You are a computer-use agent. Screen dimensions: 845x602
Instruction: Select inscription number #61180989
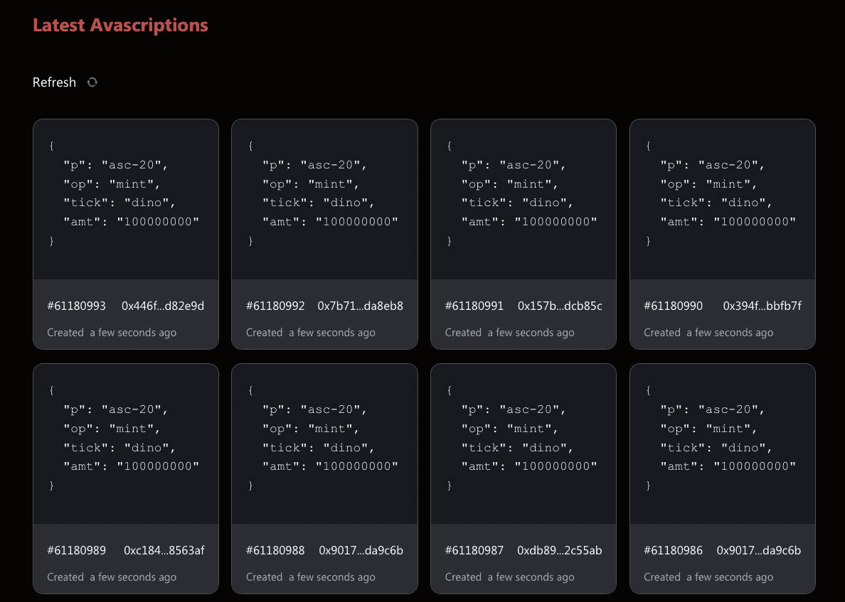[x=76, y=551]
